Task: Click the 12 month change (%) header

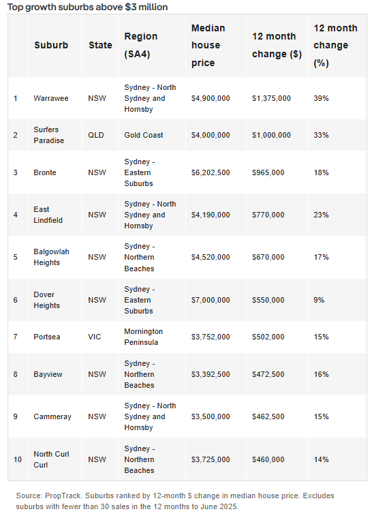Action: point(335,45)
